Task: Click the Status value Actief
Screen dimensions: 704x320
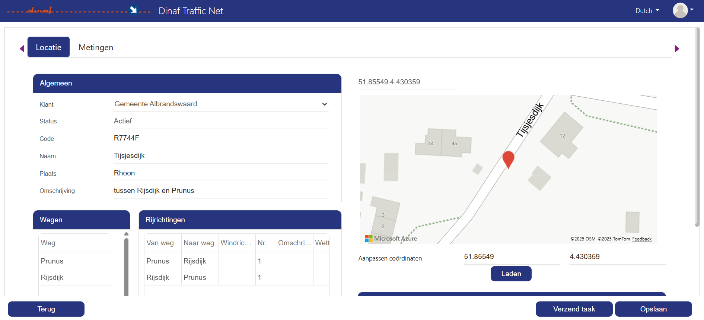Action: tap(221, 121)
